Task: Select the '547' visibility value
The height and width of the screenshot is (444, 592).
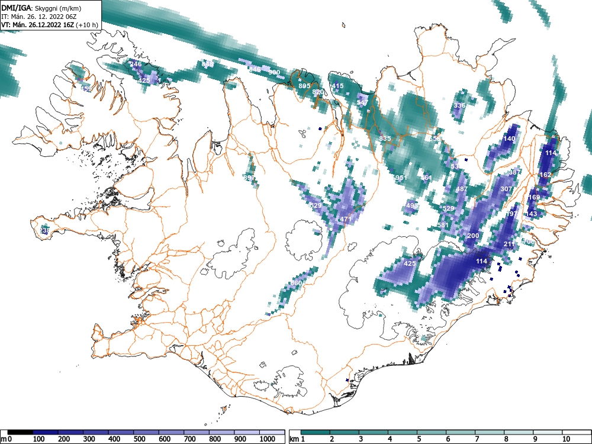Action: pyautogui.click(x=362, y=102)
